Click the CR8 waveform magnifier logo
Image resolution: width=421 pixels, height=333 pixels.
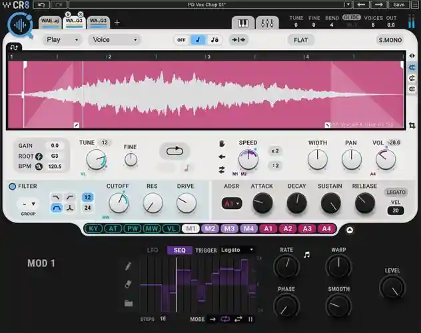tap(21, 25)
